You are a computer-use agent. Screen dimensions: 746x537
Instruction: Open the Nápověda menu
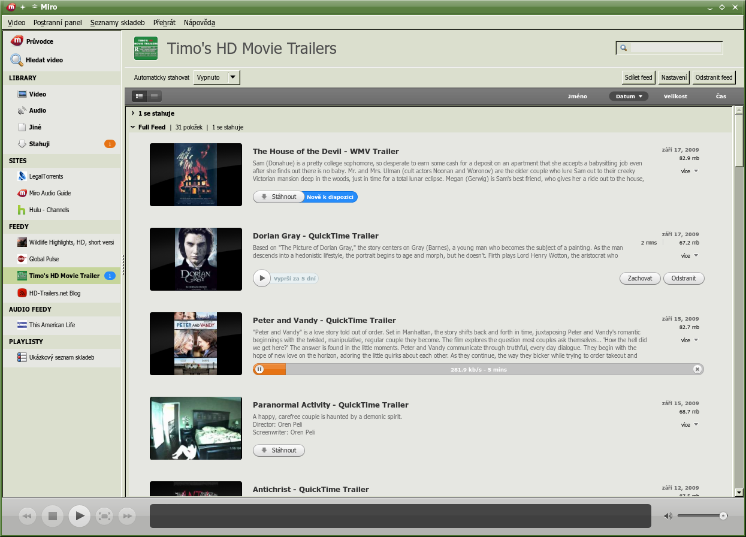coord(200,23)
